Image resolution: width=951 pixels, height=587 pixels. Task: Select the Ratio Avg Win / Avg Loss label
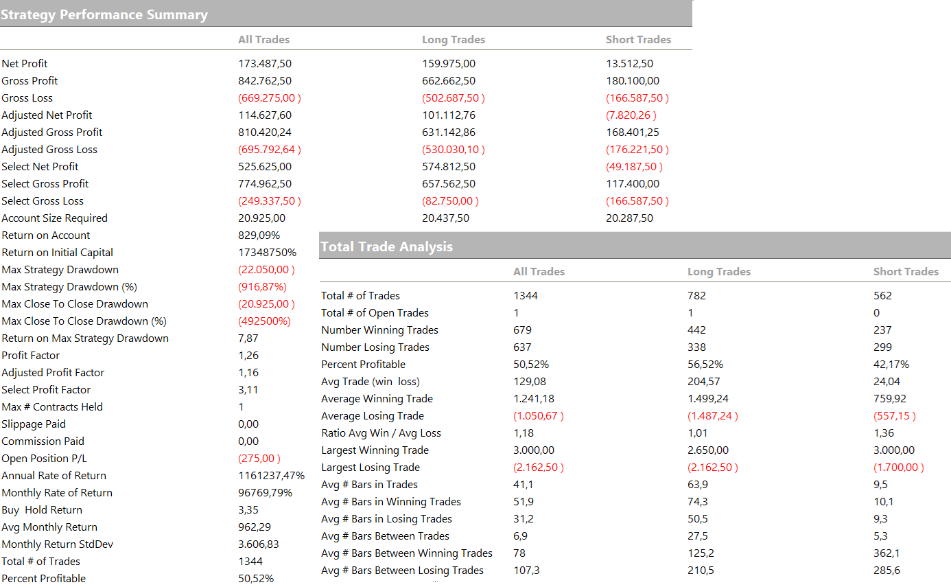[x=381, y=433]
